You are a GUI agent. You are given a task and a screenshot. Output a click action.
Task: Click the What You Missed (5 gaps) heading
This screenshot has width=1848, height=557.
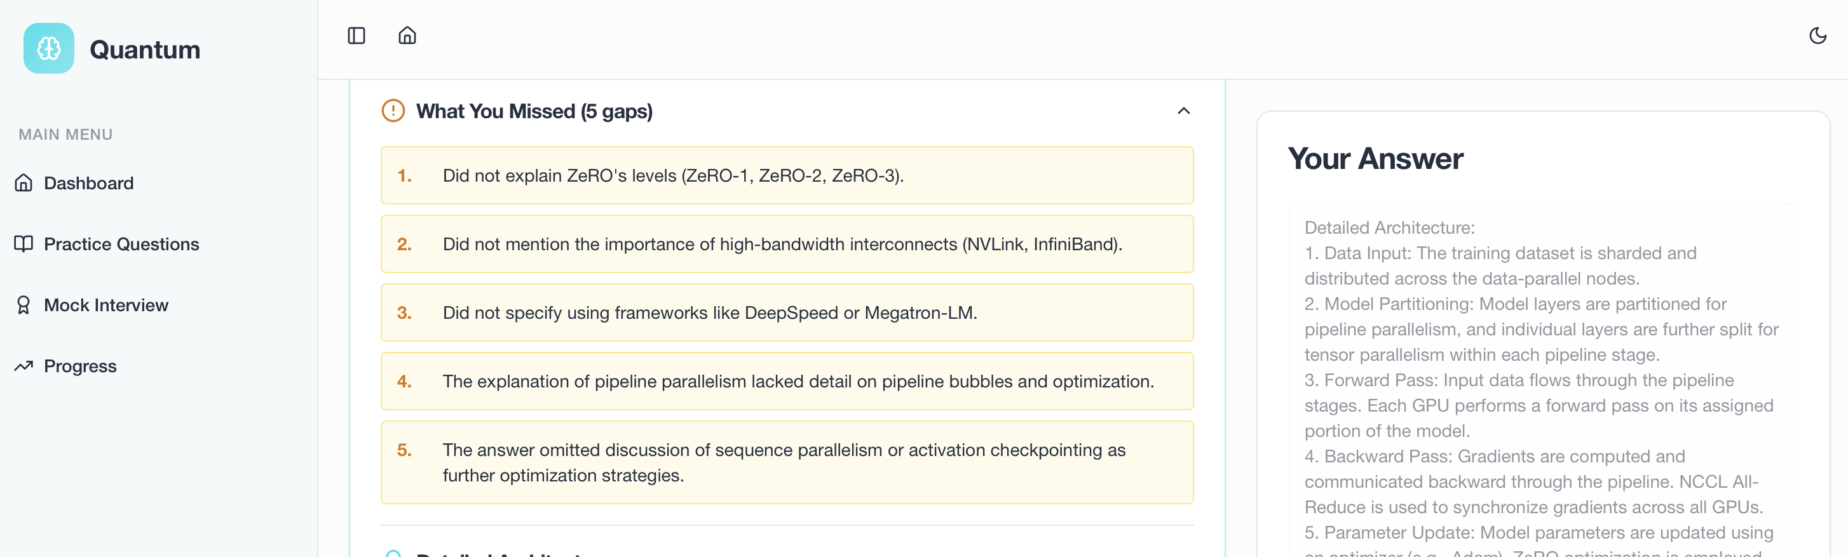[x=534, y=111]
